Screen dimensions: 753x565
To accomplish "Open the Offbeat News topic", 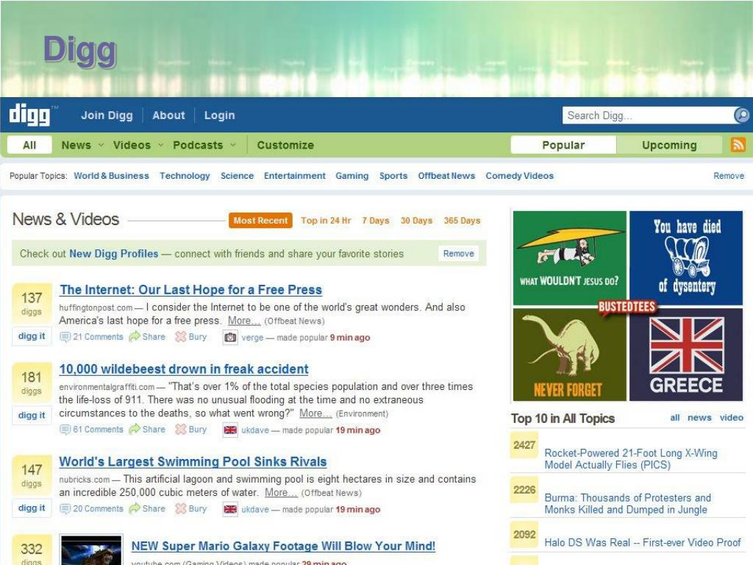I will [446, 176].
